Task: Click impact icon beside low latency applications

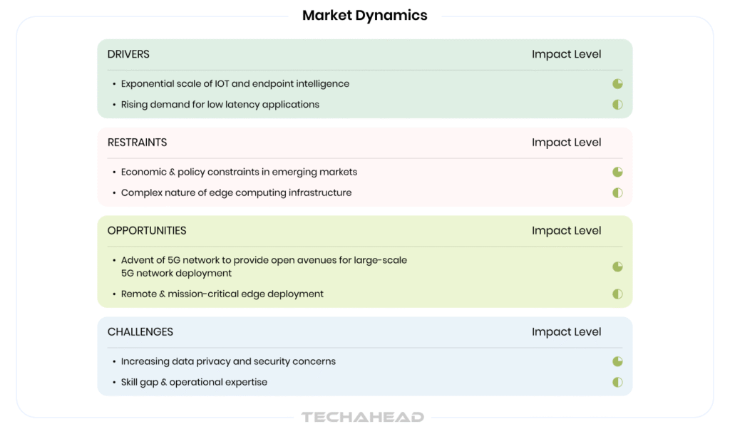Action: [617, 105]
